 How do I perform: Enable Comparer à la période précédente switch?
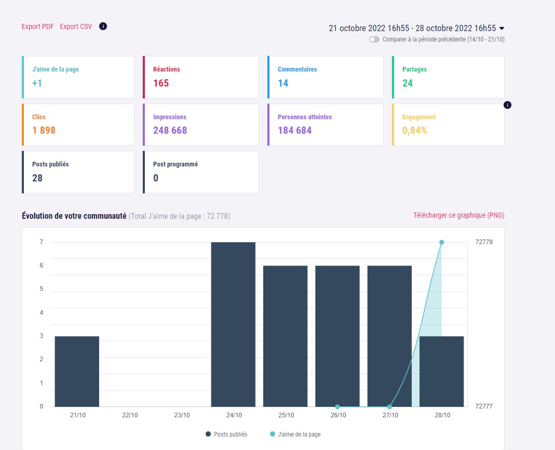coord(374,39)
